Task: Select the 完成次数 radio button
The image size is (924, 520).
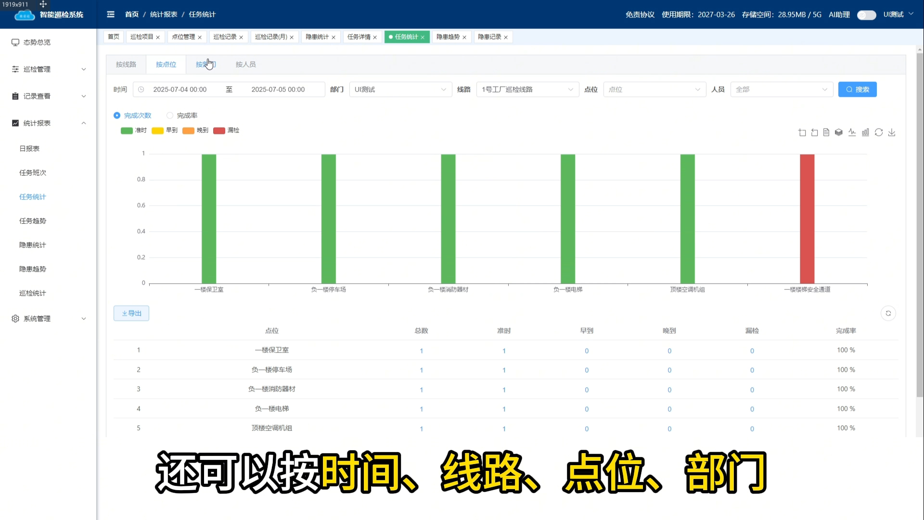Action: (x=117, y=116)
